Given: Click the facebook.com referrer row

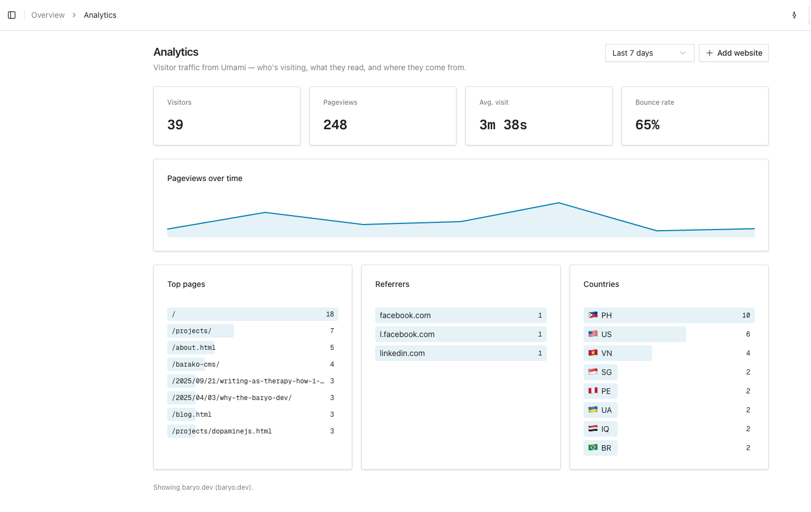Looking at the screenshot, I should 461,315.
